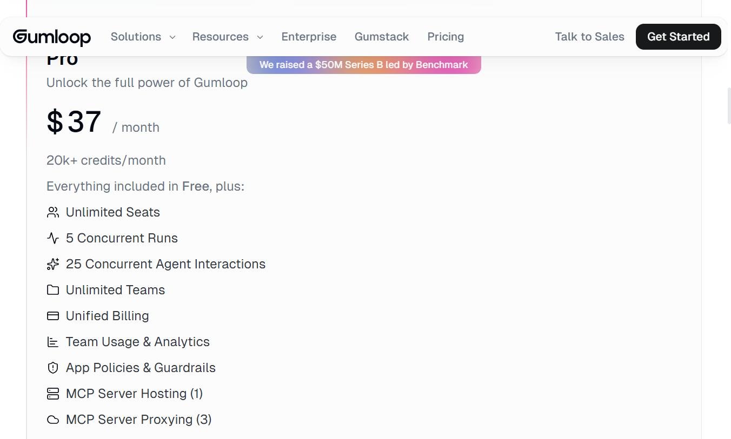Click the Gumloop logo
The image size is (731, 439).
52,37
